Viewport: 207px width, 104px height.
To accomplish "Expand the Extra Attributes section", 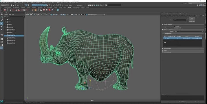I will pos(163,52).
